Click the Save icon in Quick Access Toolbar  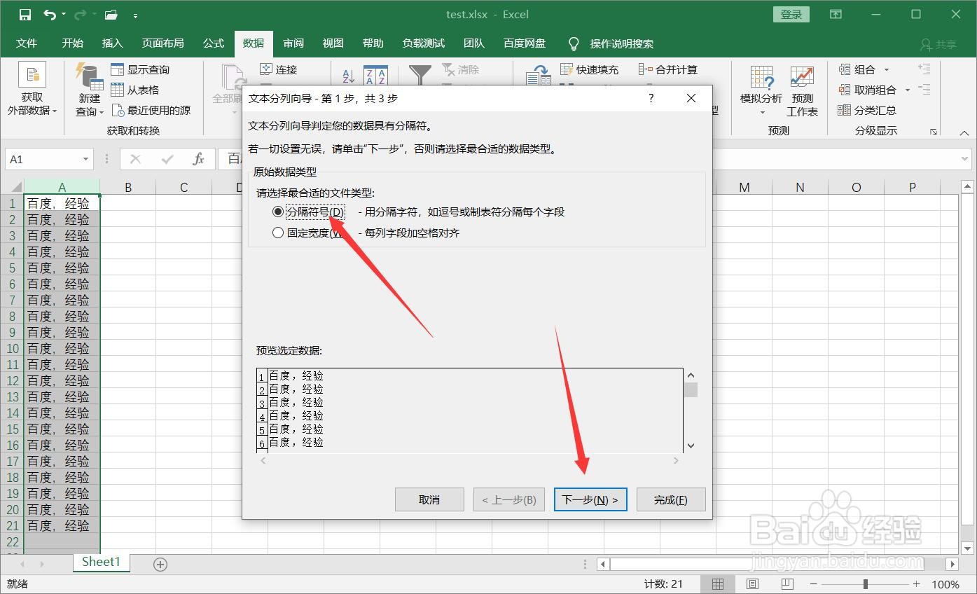tap(25, 13)
